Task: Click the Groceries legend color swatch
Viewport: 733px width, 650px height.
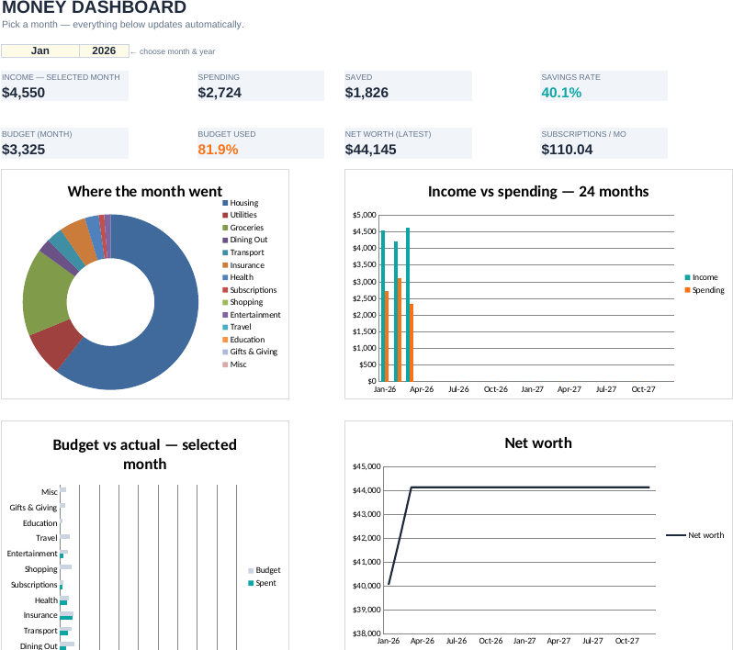Action: coord(225,228)
